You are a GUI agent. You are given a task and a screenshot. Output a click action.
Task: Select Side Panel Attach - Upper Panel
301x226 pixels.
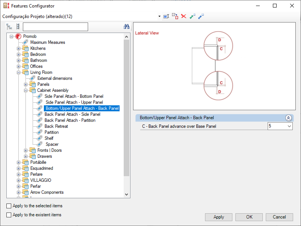tap(74, 102)
